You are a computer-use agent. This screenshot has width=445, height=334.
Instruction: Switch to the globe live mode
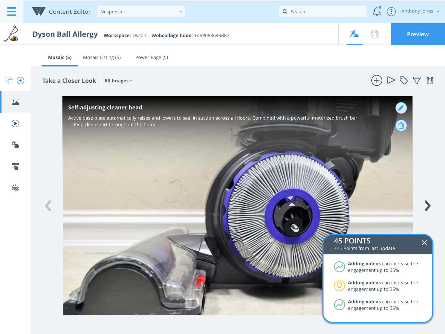point(375,34)
